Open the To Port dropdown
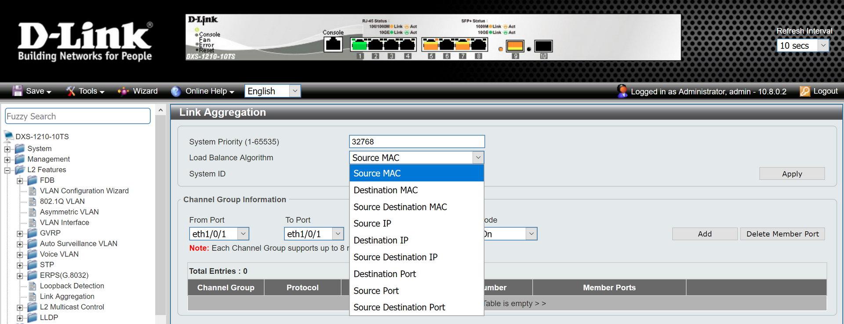 [314, 234]
